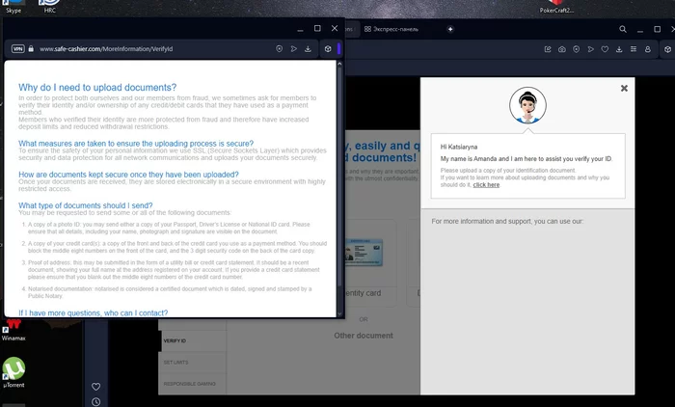The width and height of the screenshot is (675, 407).
Task: Open the easy setup sliders icon in main toolbar
Action: [x=634, y=49]
